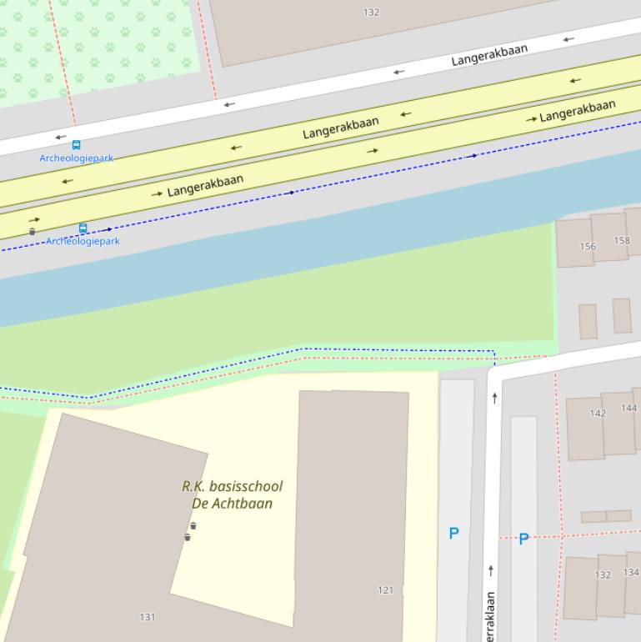Click the lower waste bin icon at the school
The height and width of the screenshot is (642, 641).
(188, 538)
